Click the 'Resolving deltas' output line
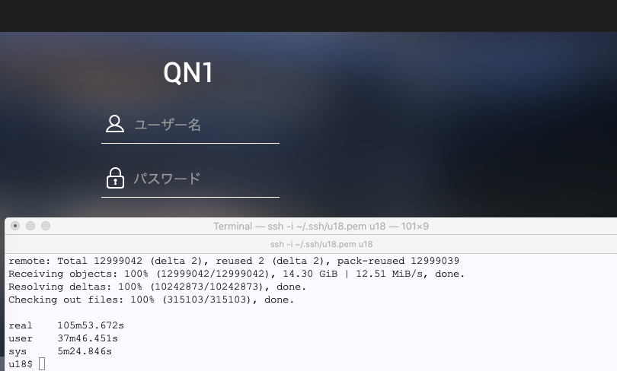617x371 pixels. point(157,287)
